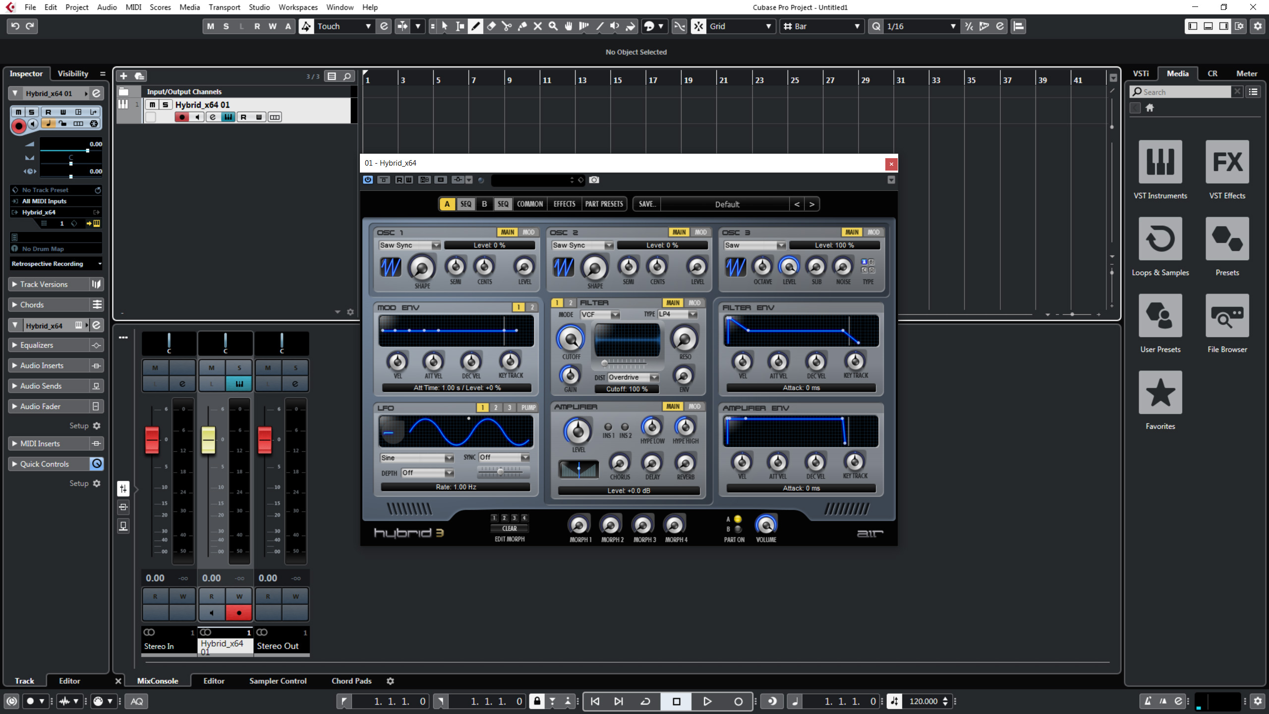Take plug-in snapshot with camera icon
The image size is (1269, 714).
tap(594, 180)
